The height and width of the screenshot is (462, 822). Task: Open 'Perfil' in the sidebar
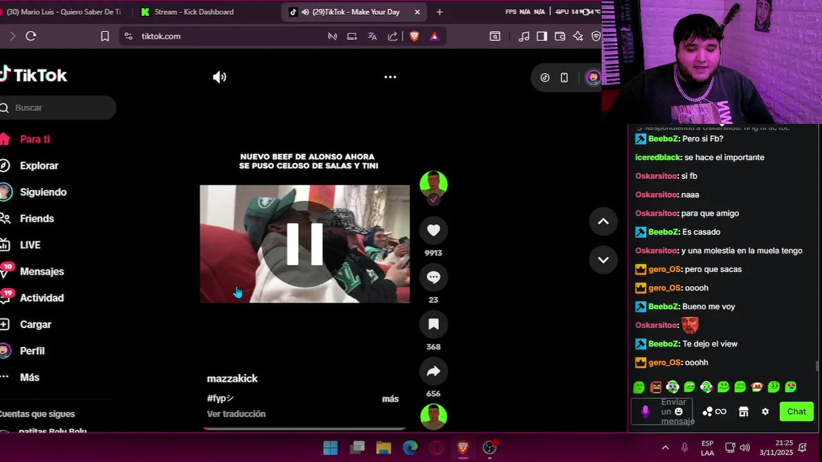tap(32, 351)
